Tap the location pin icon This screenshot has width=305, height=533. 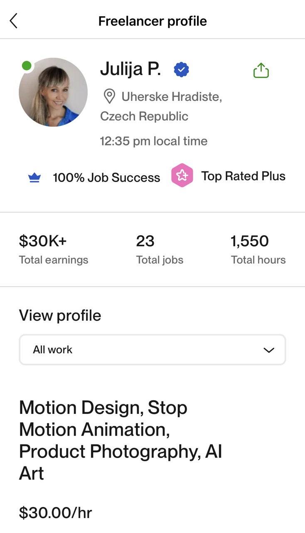(109, 97)
